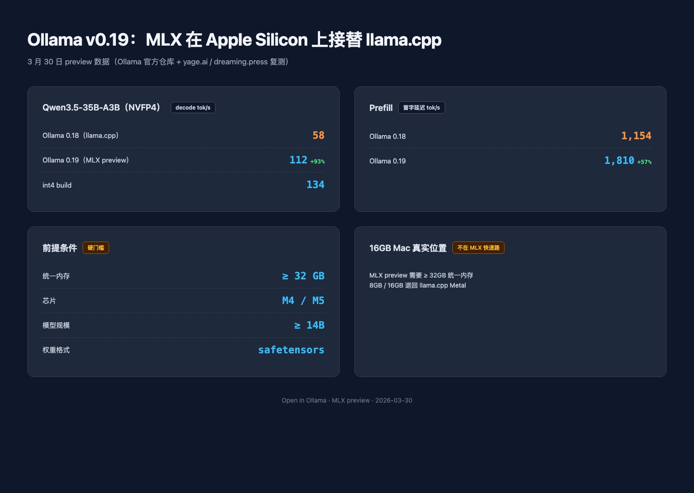Click the ≥ 32 GB memory value
The width and height of the screenshot is (694, 493).
[x=303, y=276]
